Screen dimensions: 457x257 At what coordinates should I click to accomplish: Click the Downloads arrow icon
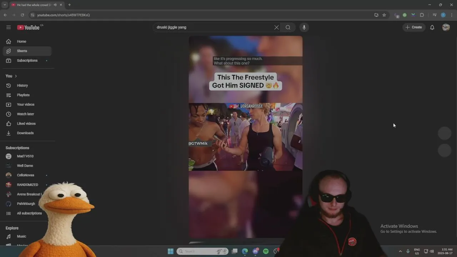click(x=9, y=133)
